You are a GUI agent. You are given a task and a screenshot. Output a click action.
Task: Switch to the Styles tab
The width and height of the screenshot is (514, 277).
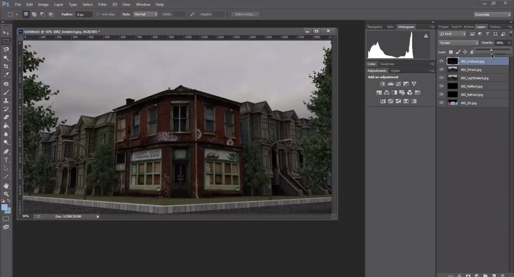pos(395,71)
